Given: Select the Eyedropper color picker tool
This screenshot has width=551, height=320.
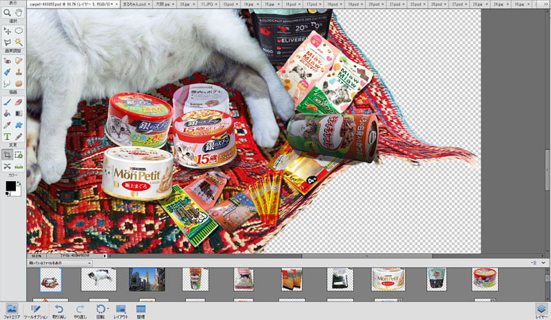Looking at the screenshot, I should pos(7,125).
